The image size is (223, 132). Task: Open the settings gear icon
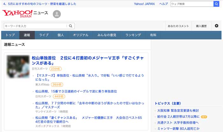point(216,26)
